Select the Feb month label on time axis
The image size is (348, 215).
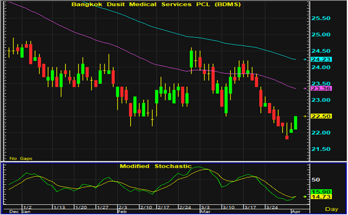pyautogui.click(x=123, y=213)
